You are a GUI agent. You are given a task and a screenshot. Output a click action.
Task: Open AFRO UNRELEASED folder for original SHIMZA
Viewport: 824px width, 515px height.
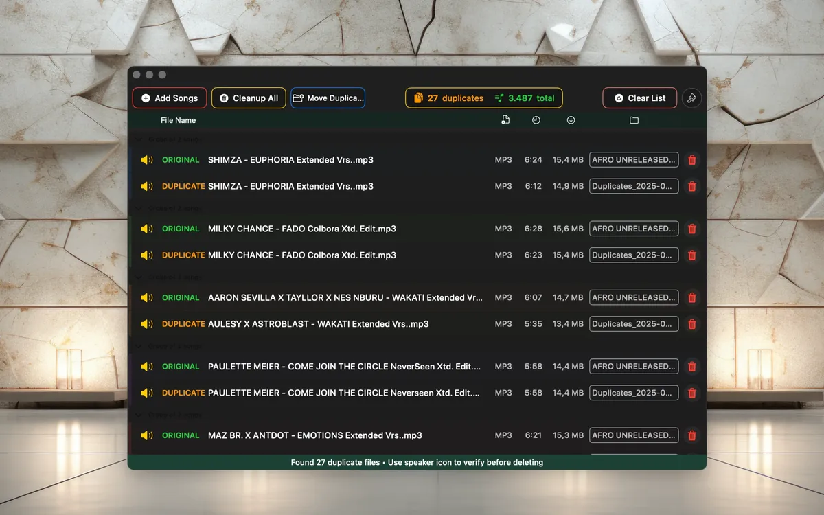tap(634, 160)
